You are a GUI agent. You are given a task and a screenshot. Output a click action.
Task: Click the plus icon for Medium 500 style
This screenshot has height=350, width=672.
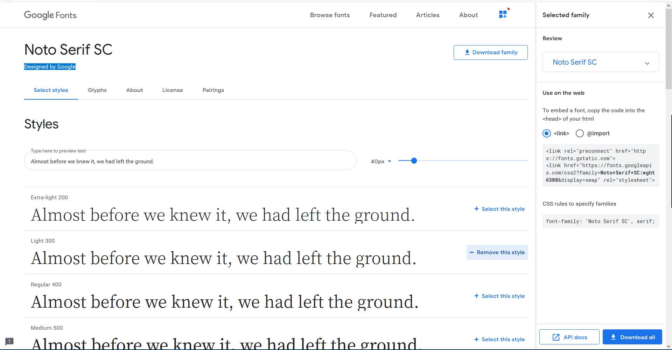click(x=476, y=339)
